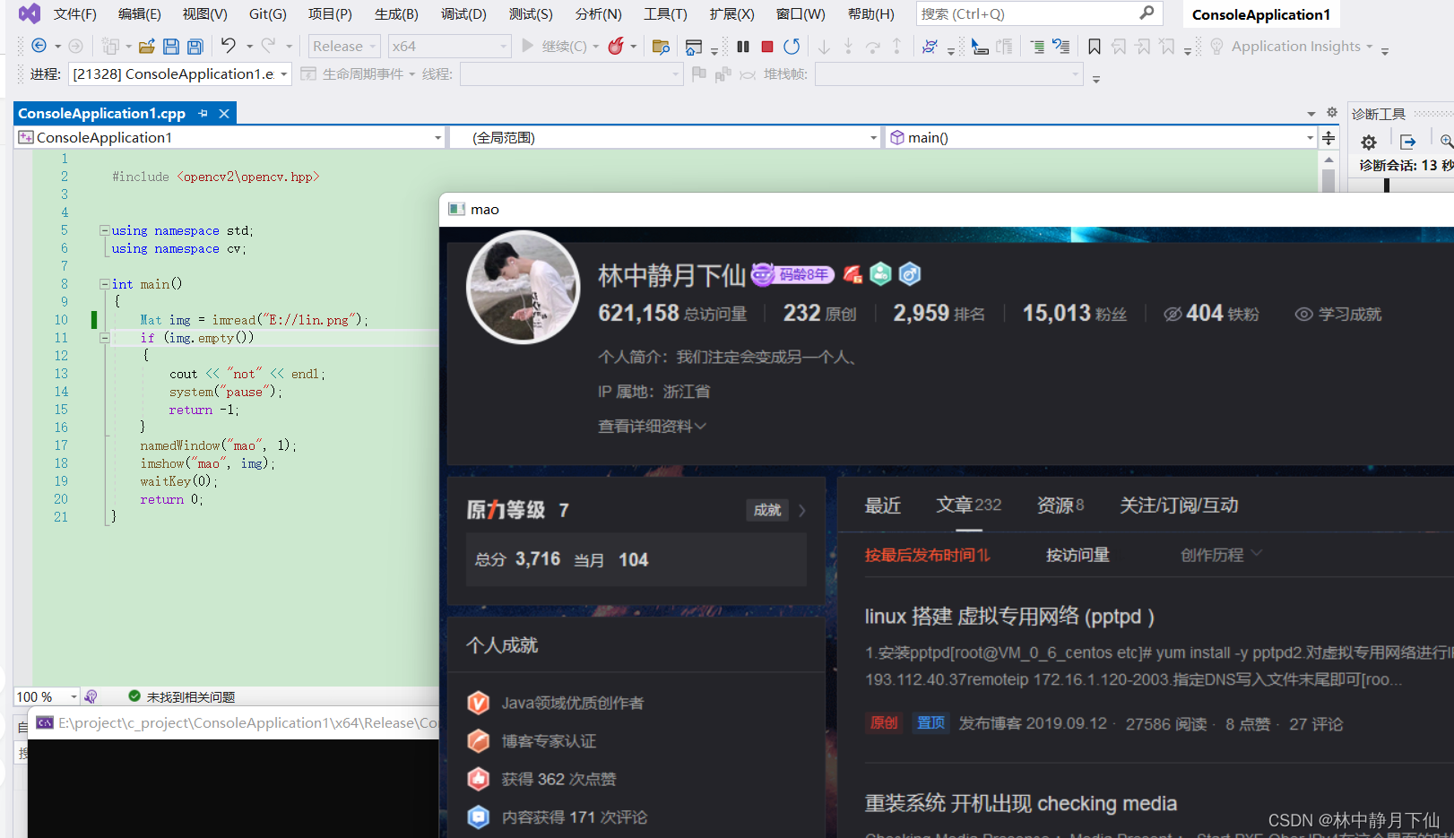
Task: Open file with the folder icon
Action: (147, 46)
